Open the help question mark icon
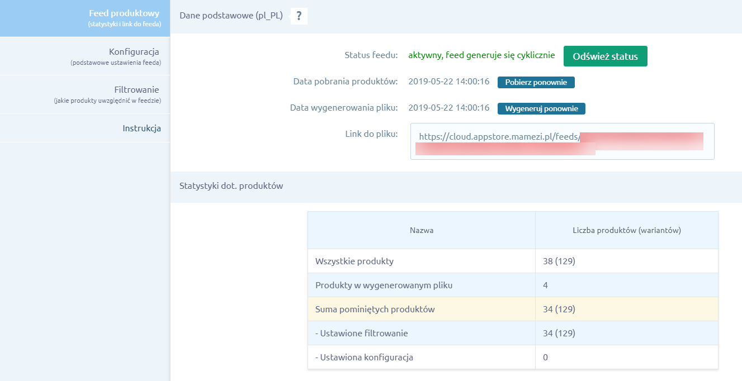 pyautogui.click(x=299, y=16)
